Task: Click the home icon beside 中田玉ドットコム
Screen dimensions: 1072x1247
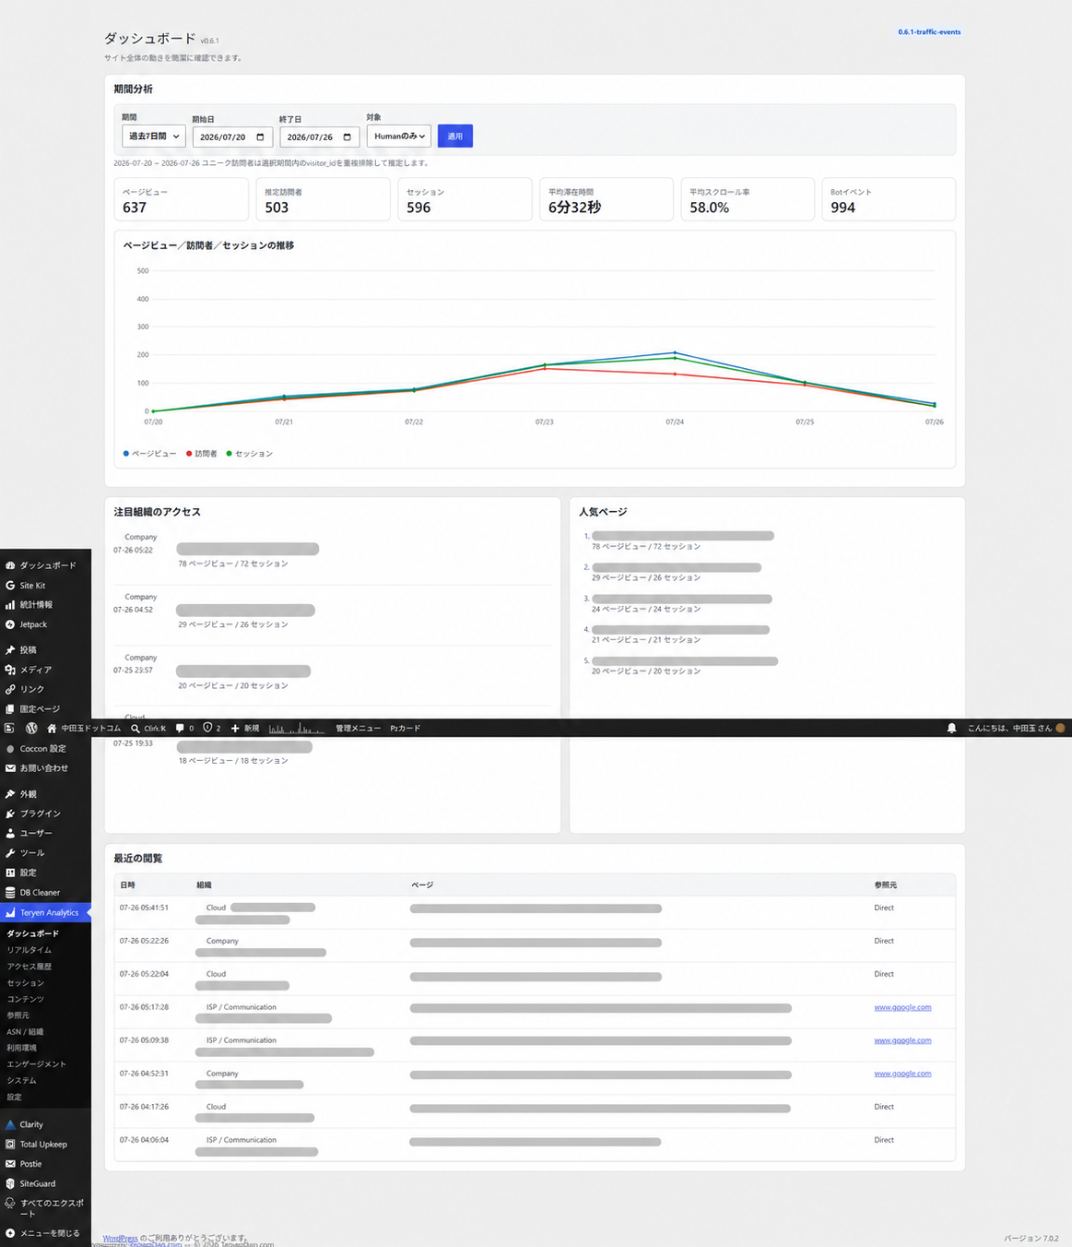Action: (52, 729)
